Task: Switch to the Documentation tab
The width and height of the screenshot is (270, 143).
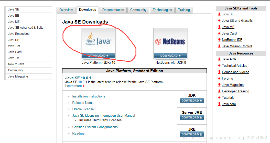Action: pos(113,10)
